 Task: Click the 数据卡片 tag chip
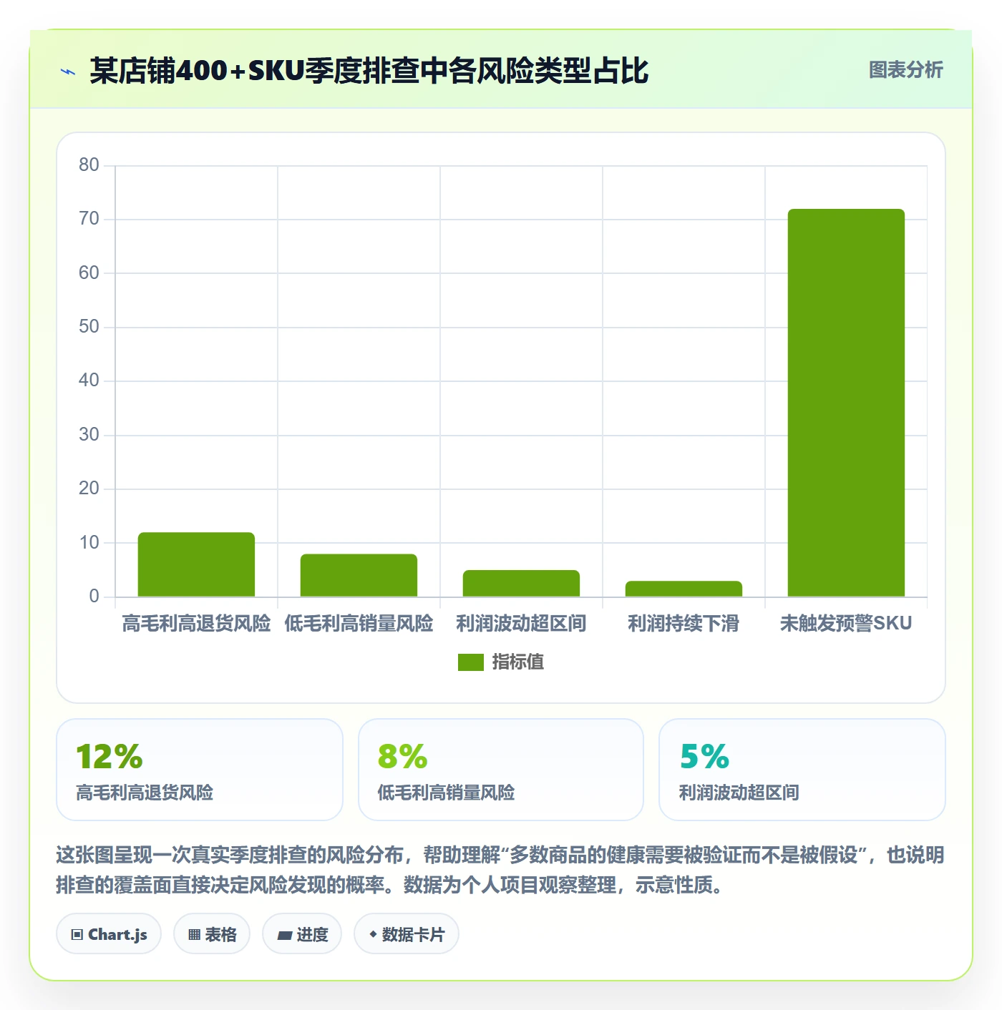tap(407, 934)
